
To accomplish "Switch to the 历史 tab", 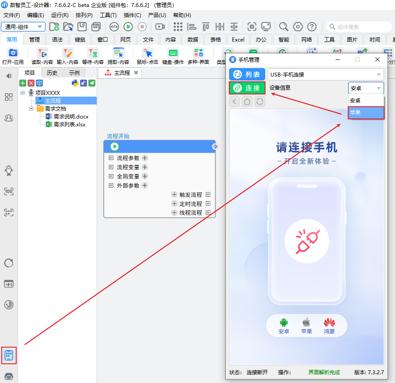I will point(52,73).
